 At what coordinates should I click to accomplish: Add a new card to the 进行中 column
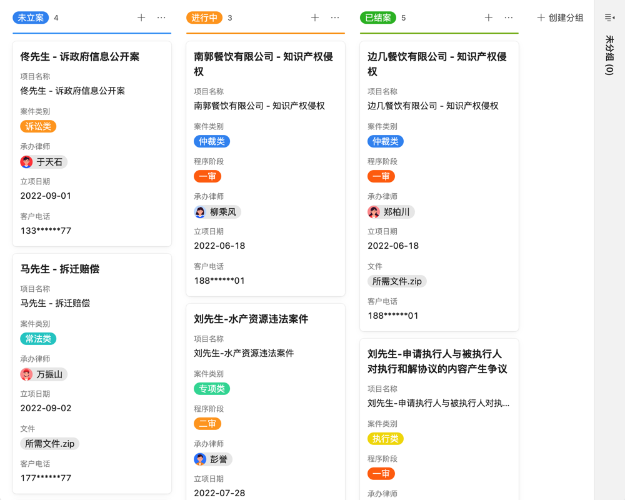pos(315,17)
